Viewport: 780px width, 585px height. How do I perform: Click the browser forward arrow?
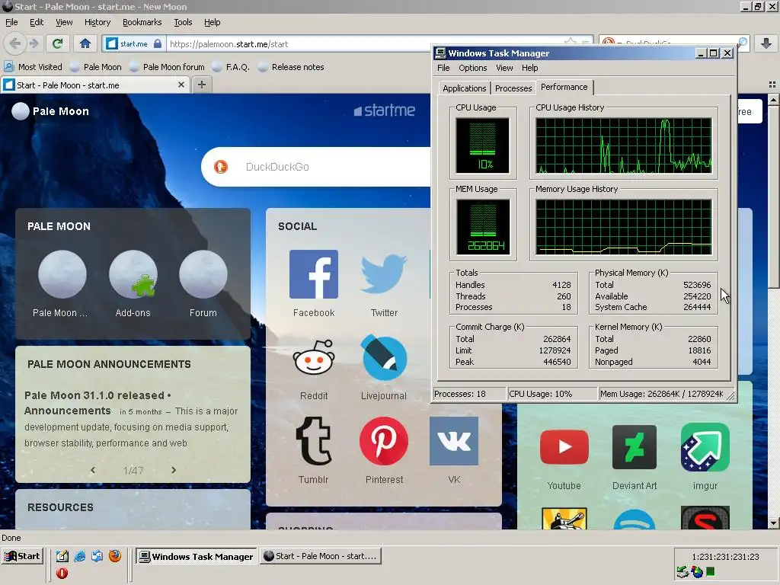point(34,43)
